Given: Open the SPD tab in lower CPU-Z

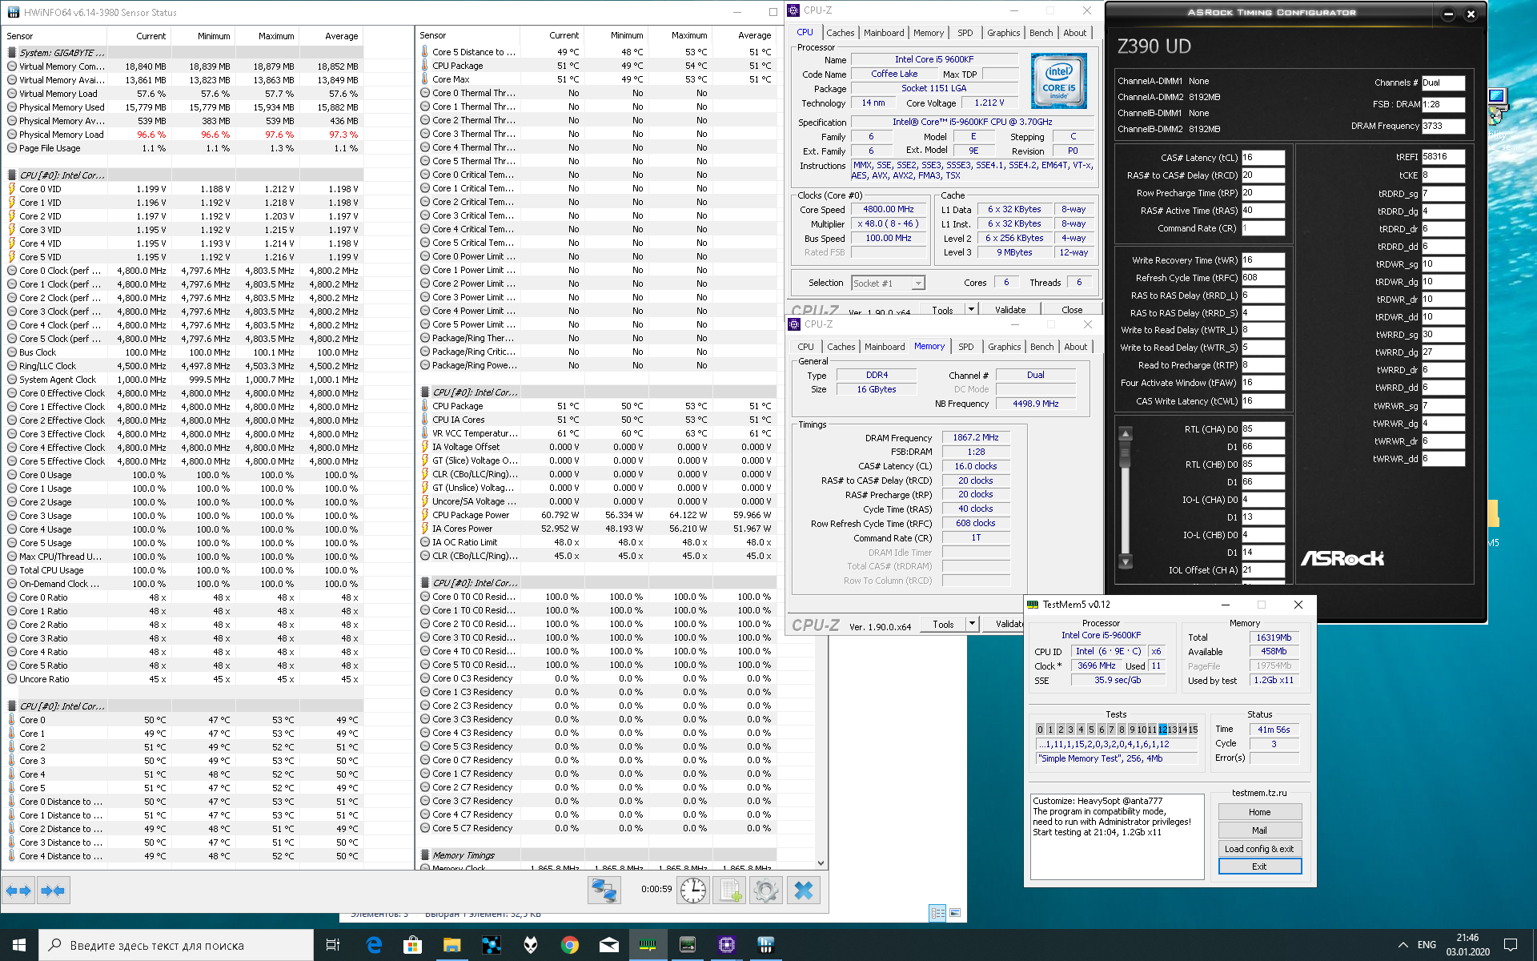Looking at the screenshot, I should (966, 347).
